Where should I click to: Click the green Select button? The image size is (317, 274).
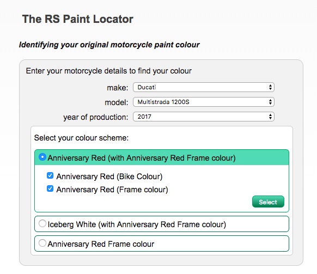click(268, 202)
